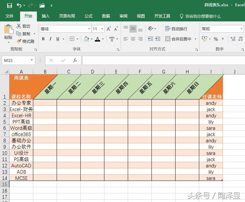Open 剪贴板 group dialog launcher
The width and height of the screenshot is (245, 202).
(36, 49)
